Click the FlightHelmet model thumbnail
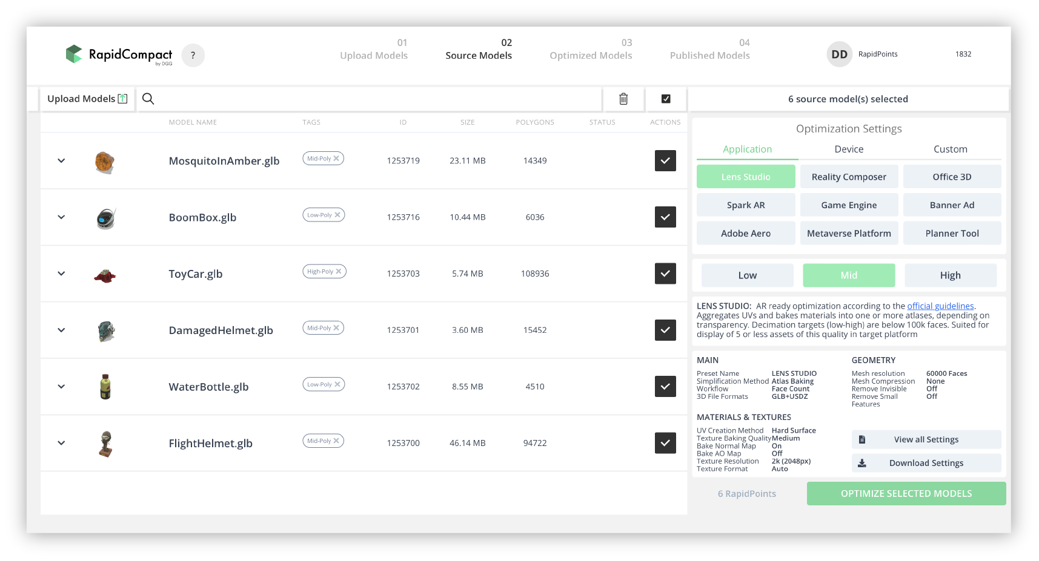The image size is (1039, 561). pyautogui.click(x=106, y=444)
